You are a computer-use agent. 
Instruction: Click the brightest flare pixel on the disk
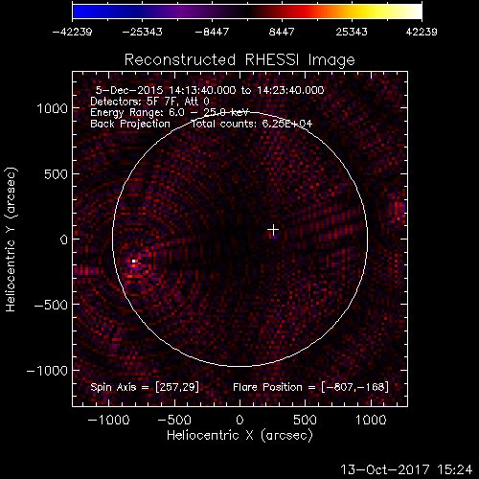[x=133, y=262]
